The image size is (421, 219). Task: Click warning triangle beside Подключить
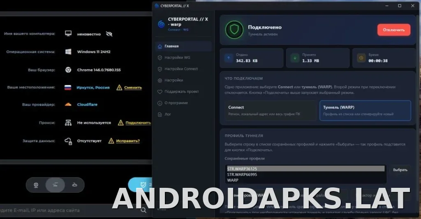tap(121, 123)
